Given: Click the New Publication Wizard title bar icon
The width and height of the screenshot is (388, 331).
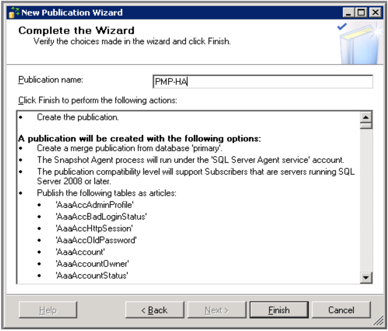Looking at the screenshot, I should click(x=13, y=12).
